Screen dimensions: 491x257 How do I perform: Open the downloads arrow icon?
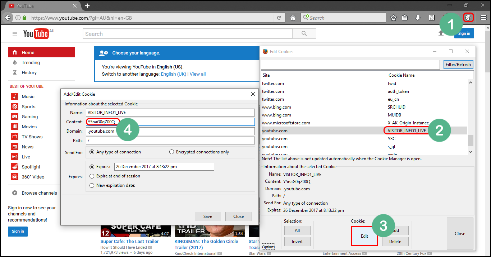(418, 18)
